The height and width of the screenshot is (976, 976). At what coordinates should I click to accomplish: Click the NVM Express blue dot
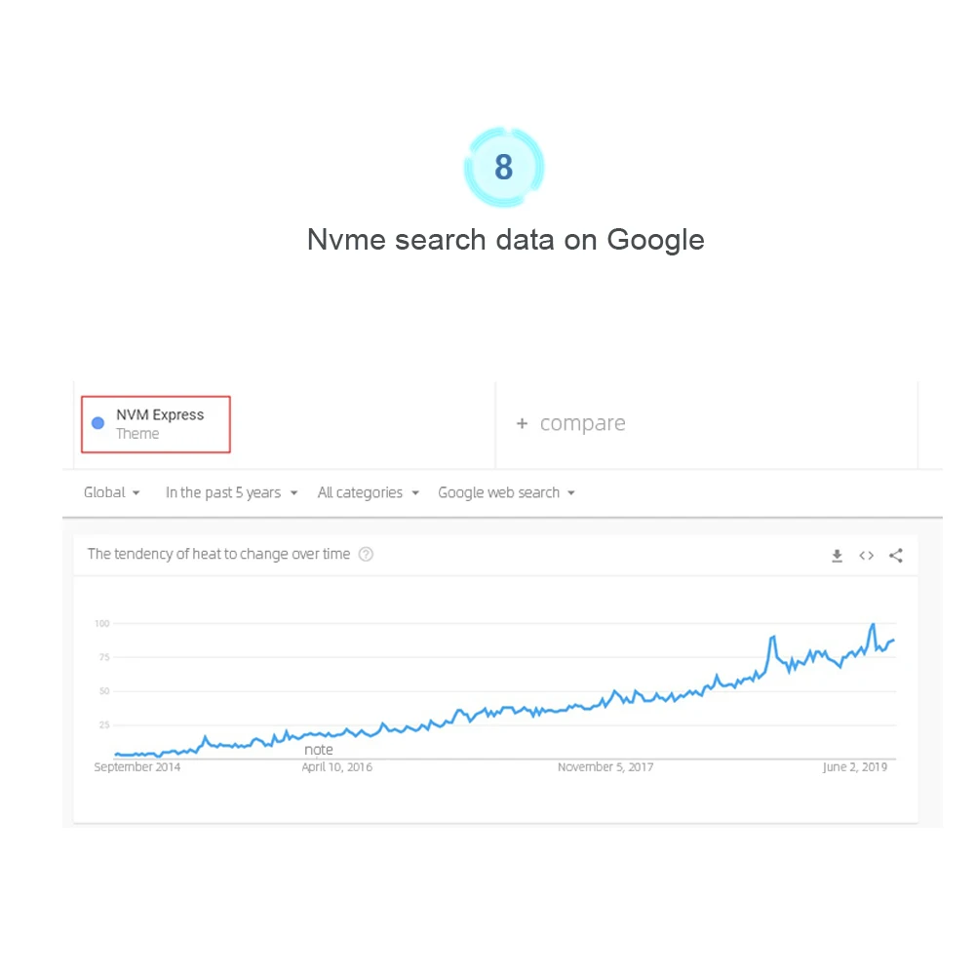[98, 423]
